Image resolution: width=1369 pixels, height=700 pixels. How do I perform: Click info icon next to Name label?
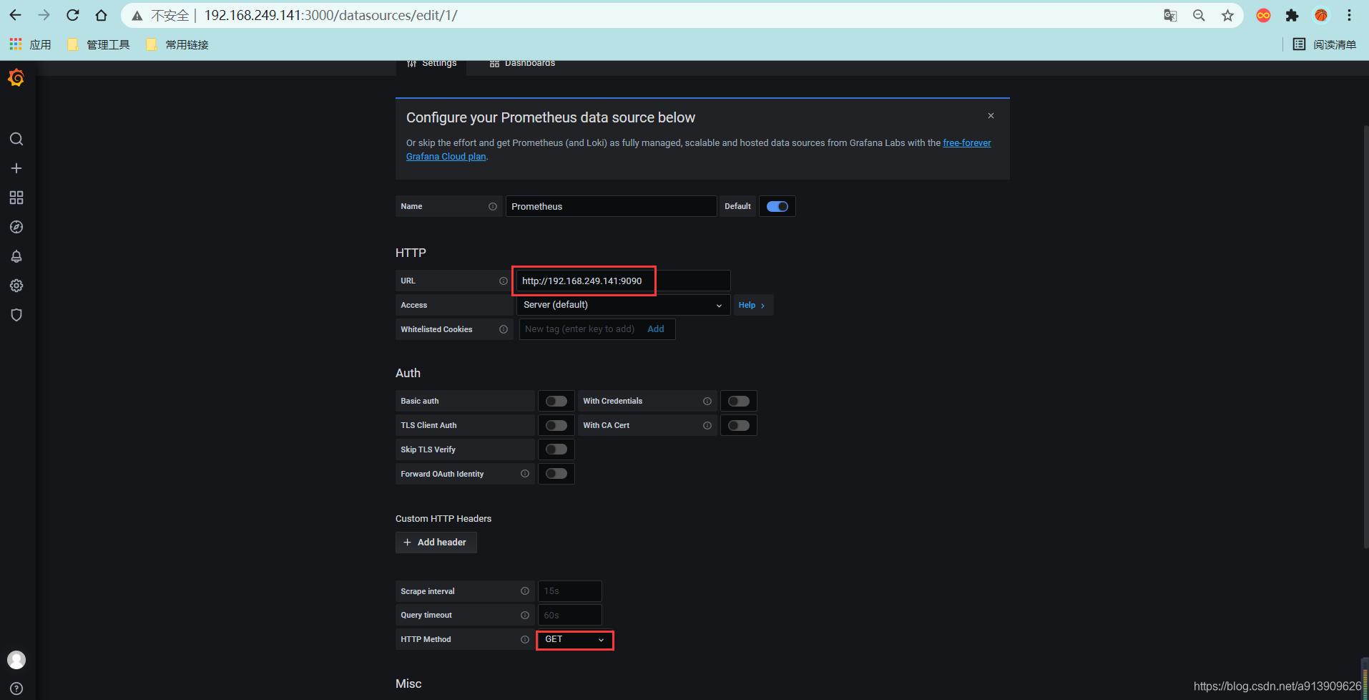[x=493, y=206]
